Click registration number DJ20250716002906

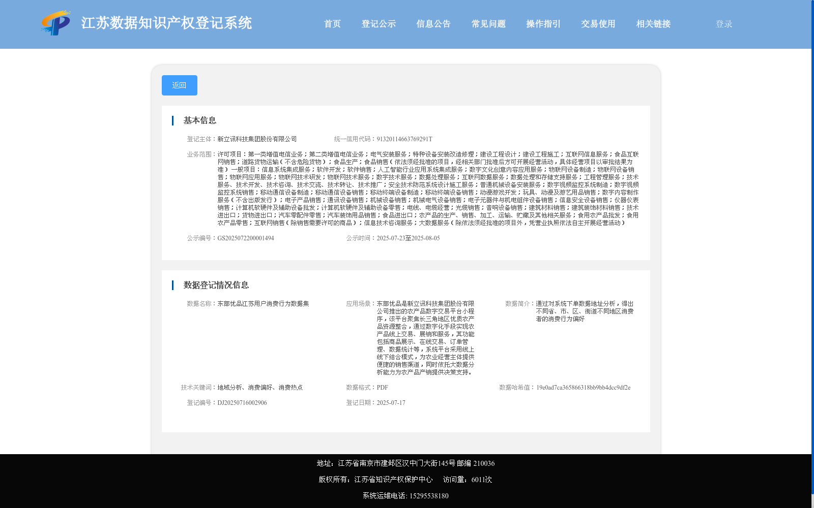(x=242, y=403)
